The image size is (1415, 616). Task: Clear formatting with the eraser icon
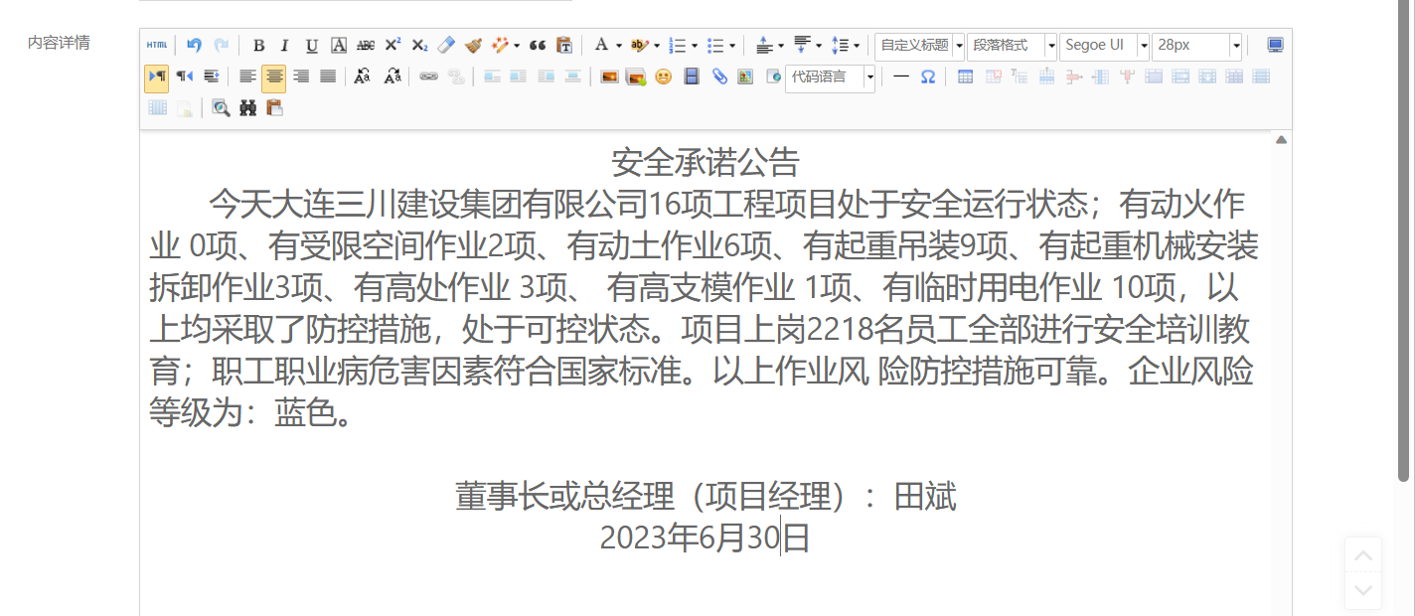[446, 45]
